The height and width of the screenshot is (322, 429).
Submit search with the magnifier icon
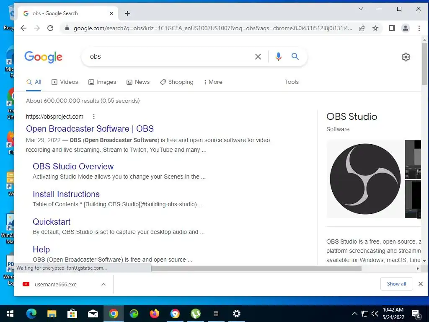click(295, 57)
